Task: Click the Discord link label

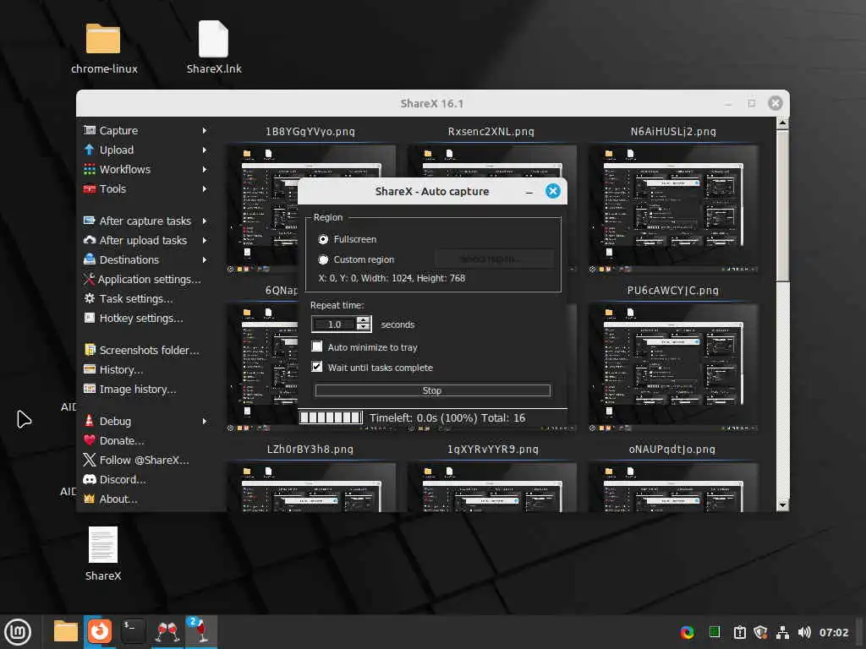Action: pos(123,479)
